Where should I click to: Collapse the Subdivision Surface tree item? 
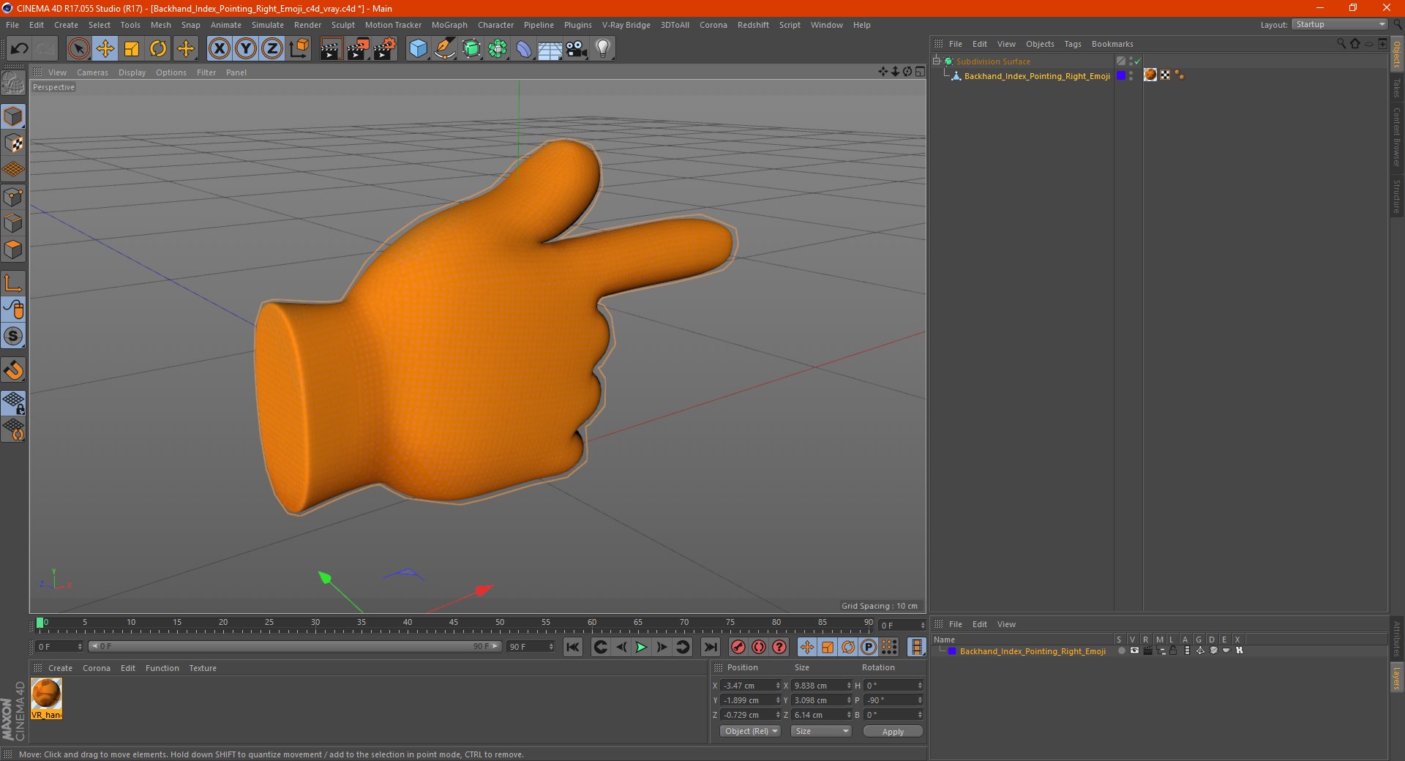tap(936, 61)
